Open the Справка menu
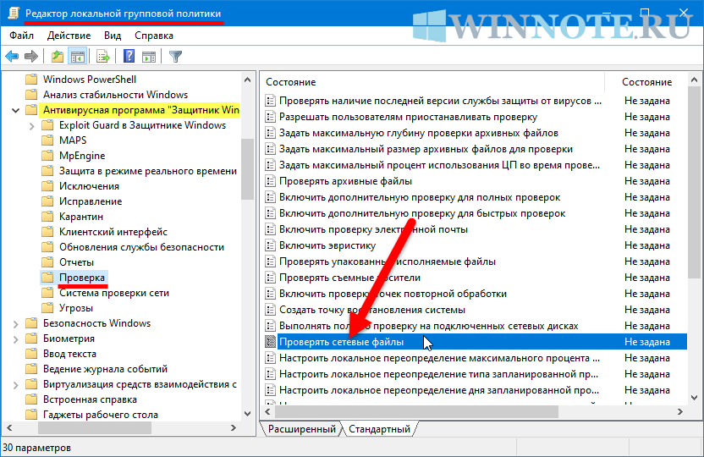This screenshot has width=704, height=457. point(154,36)
